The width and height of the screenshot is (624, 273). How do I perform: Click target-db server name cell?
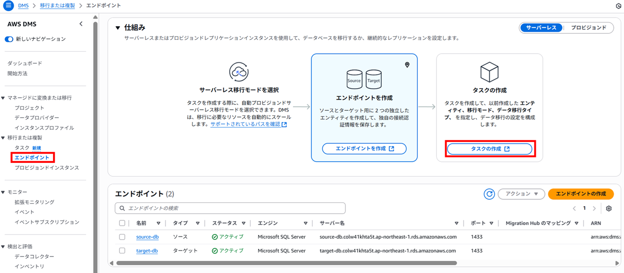tap(388, 251)
